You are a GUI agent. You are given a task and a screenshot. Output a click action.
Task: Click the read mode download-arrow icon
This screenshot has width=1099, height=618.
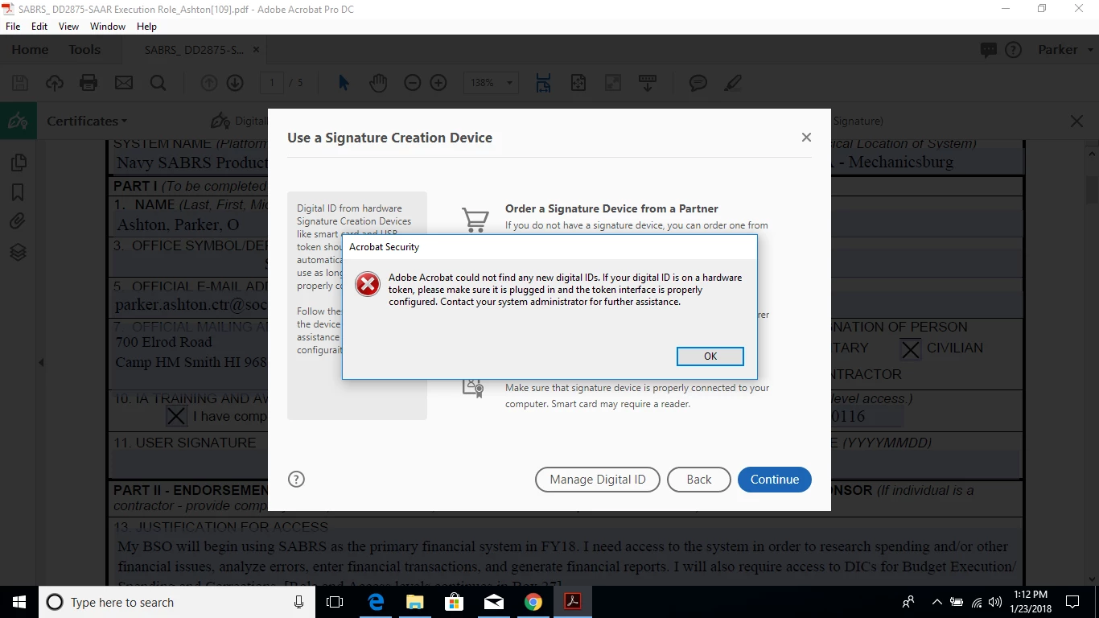coord(648,83)
